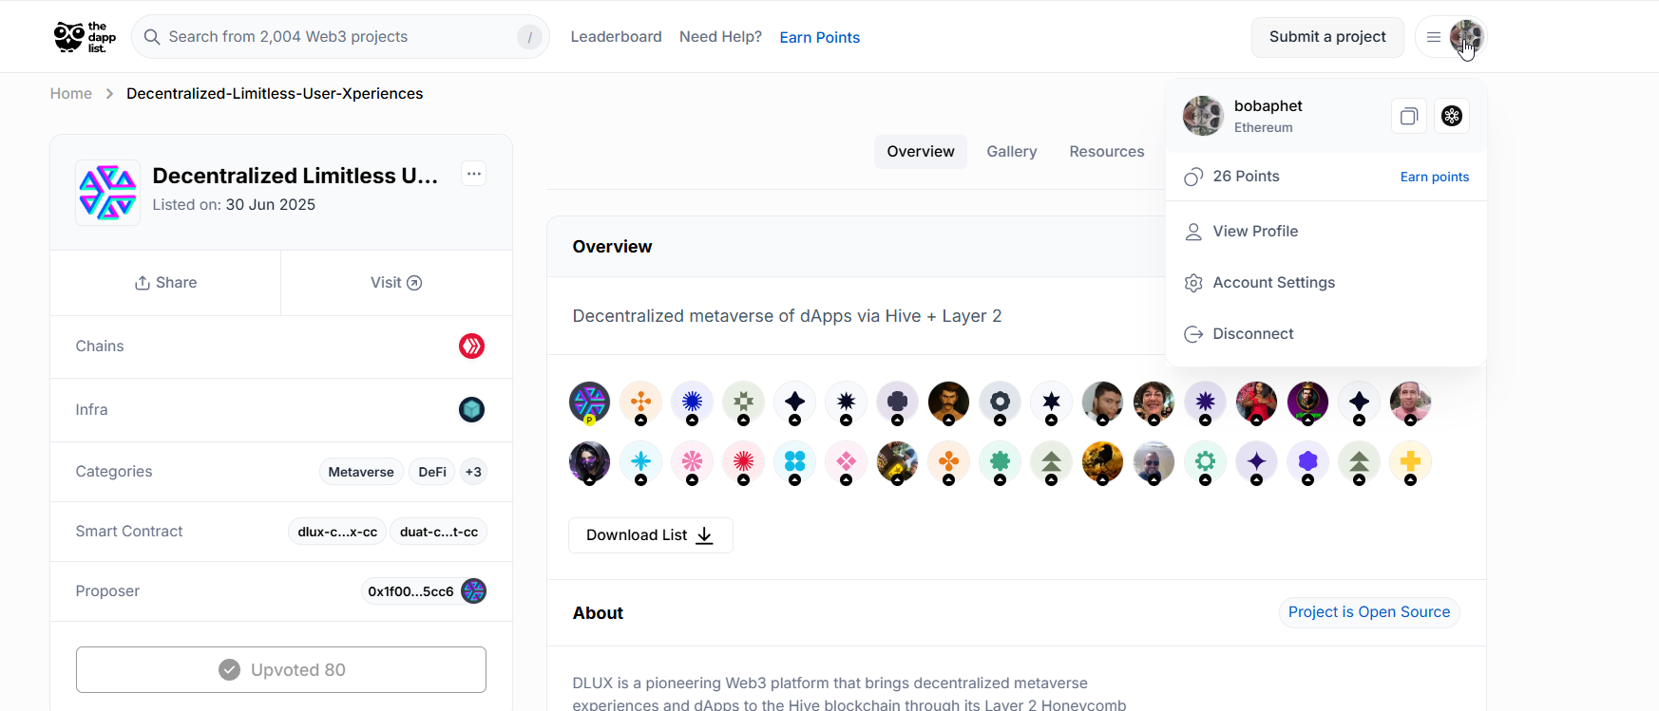1659x711 pixels.
Task: Open Need Help? link
Action: (720, 37)
